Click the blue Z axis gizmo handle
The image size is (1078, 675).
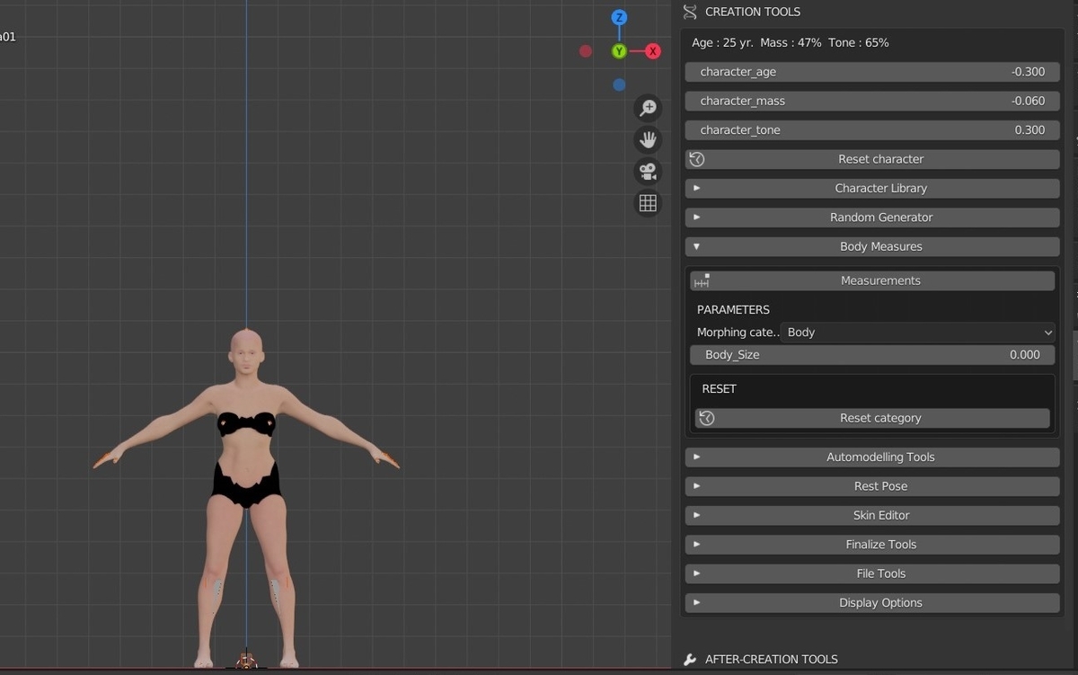(619, 18)
